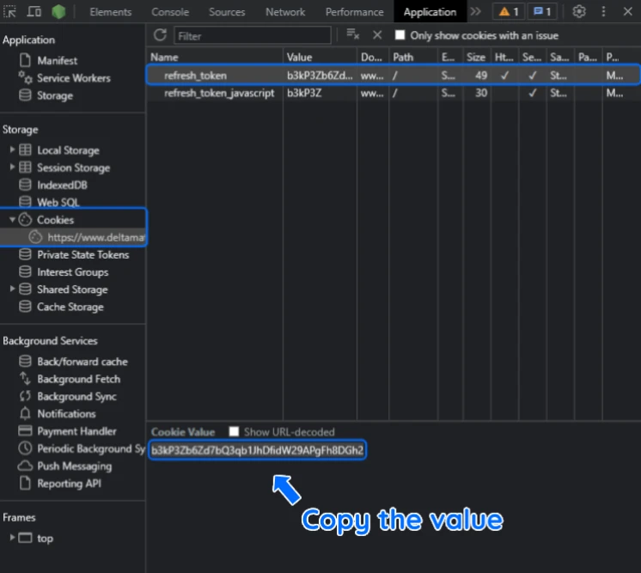Open DevTools settings gear
The image size is (641, 573).
(579, 12)
